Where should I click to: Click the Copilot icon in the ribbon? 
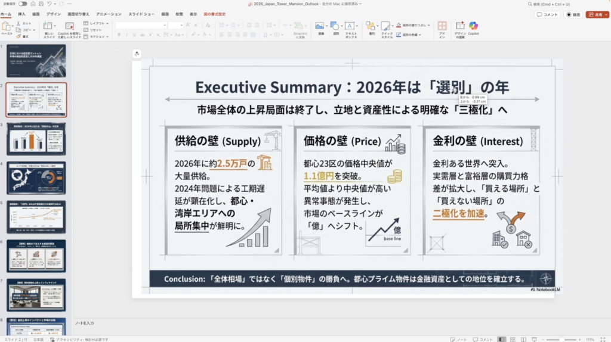473,26
